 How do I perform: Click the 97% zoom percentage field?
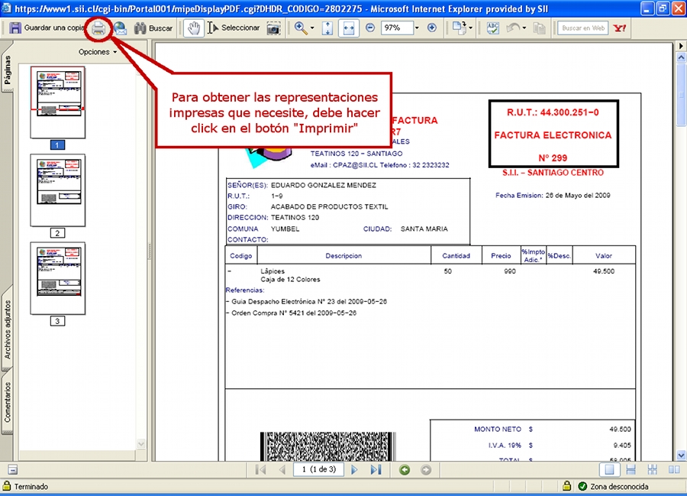pyautogui.click(x=396, y=28)
